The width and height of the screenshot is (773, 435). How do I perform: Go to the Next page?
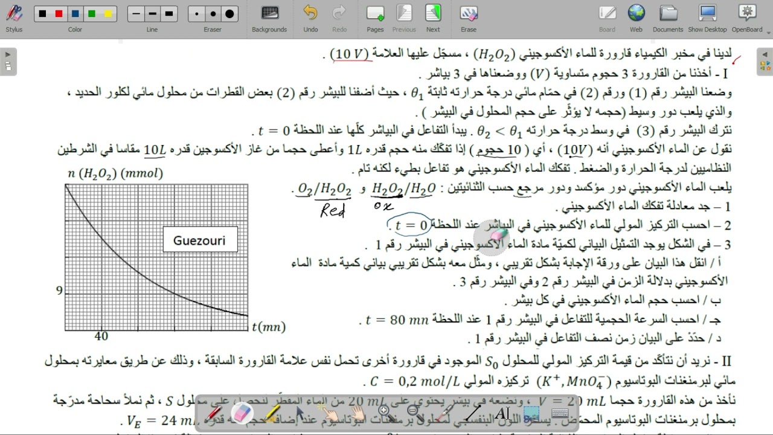(433, 19)
